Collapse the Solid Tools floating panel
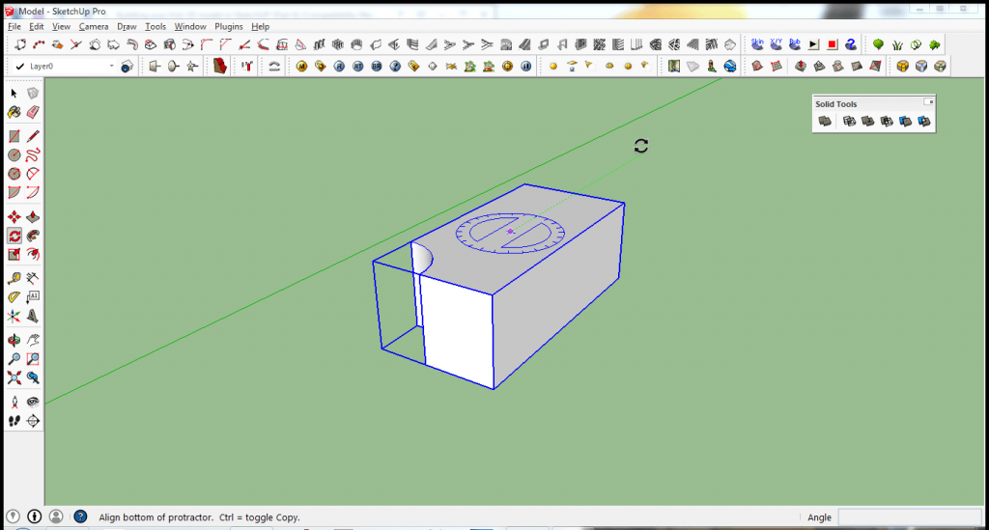 928,102
